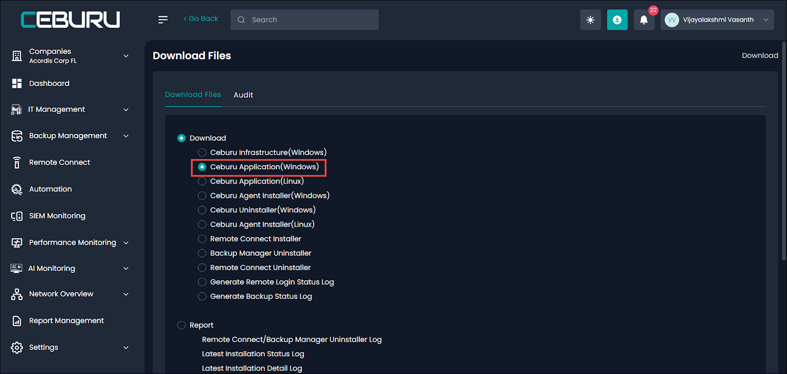Click the Network Overview topology icon
The width and height of the screenshot is (787, 374).
[17, 294]
